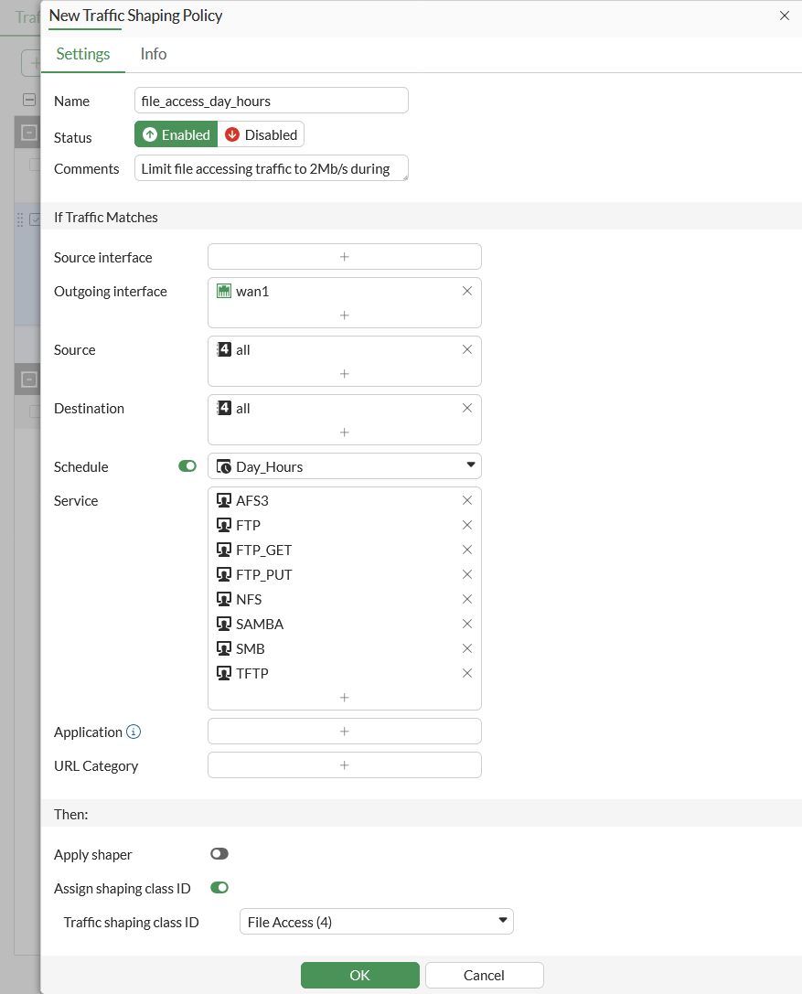This screenshot has height=994, width=802.
Task: Click inside the Name input field
Action: point(271,100)
